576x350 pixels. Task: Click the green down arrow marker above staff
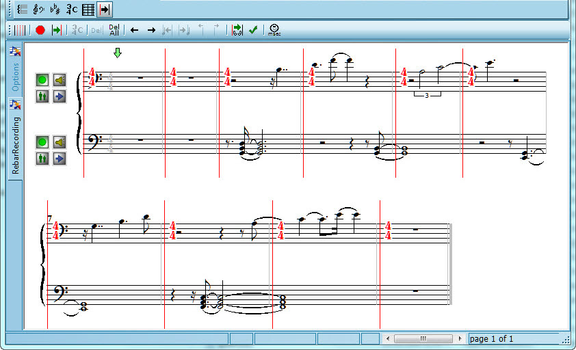[117, 53]
